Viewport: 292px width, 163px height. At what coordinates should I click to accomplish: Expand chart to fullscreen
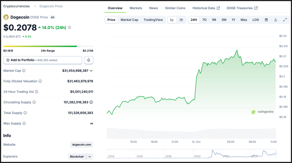[285, 20]
